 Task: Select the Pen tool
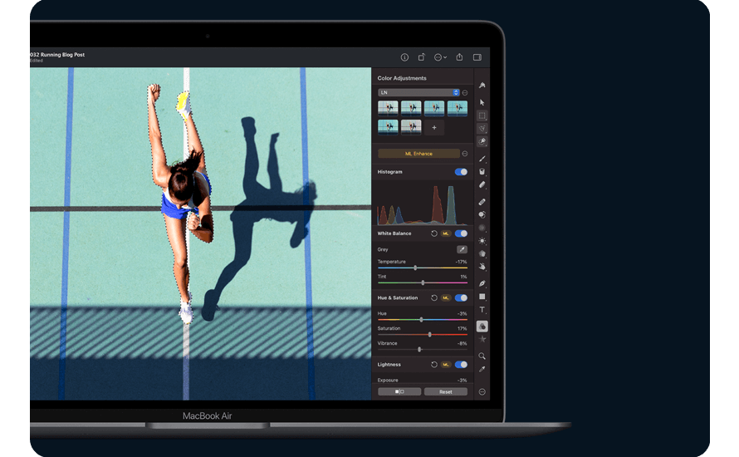point(482,283)
